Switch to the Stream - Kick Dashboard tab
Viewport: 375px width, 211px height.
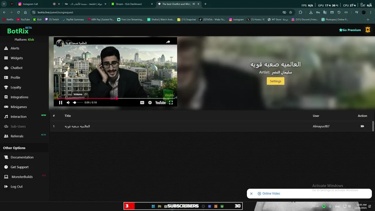(x=132, y=4)
